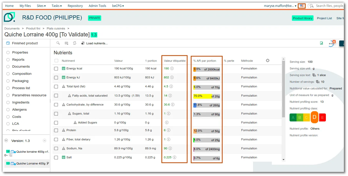The image size is (348, 176).
Task: Click the info icon beside labeled value 190
Action: coord(172,68)
